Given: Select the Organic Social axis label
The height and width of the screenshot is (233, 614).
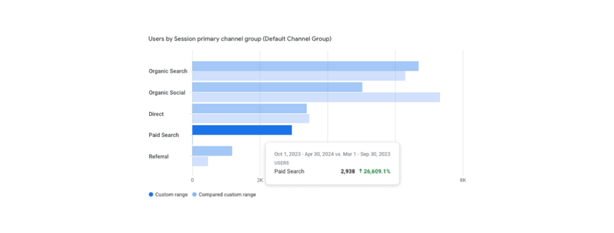Looking at the screenshot, I should (x=167, y=93).
